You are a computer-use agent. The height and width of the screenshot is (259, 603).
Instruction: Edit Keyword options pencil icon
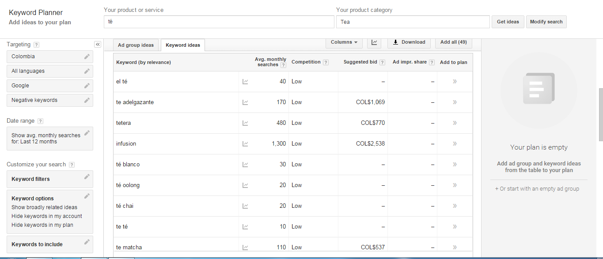tap(87, 196)
